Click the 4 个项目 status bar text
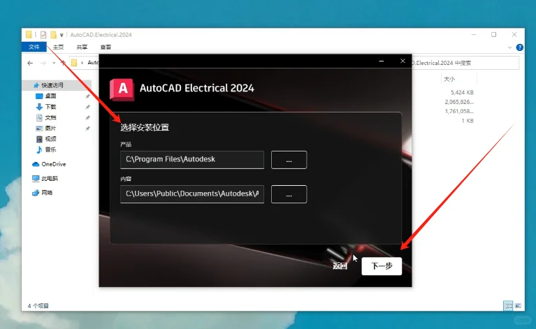The width and height of the screenshot is (536, 329). point(38,306)
